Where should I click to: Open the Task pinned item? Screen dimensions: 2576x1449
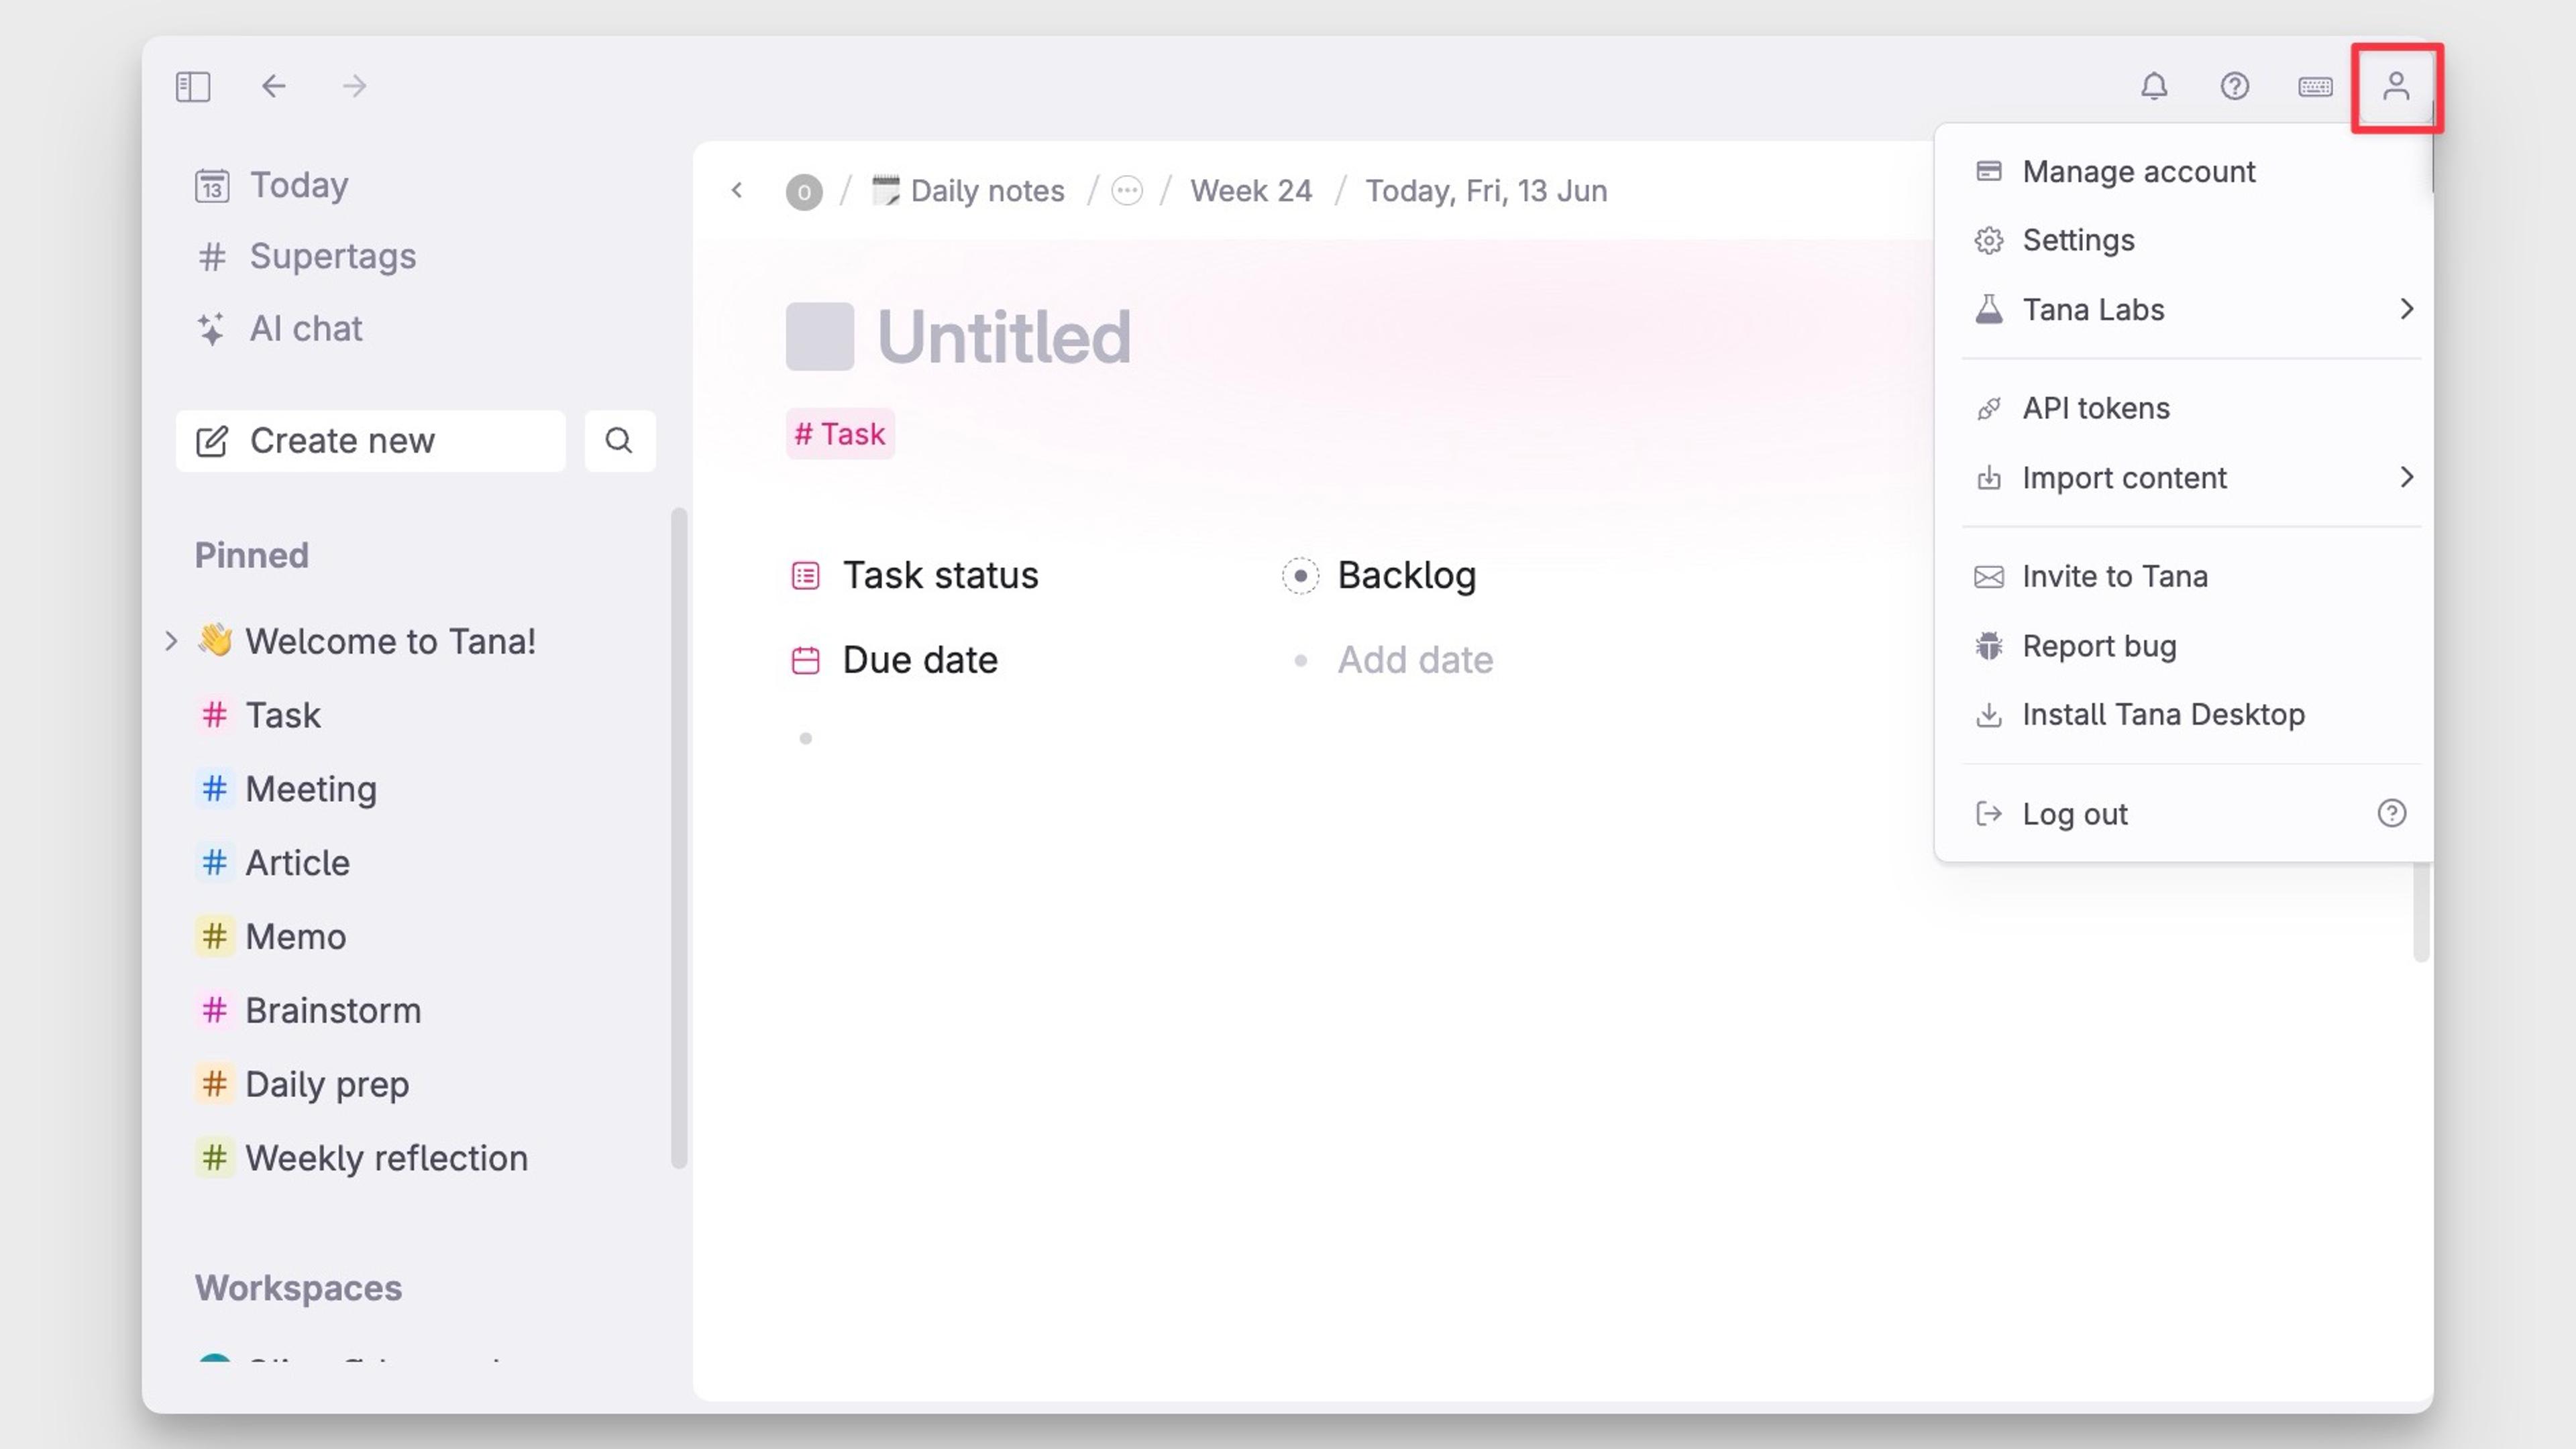(283, 715)
